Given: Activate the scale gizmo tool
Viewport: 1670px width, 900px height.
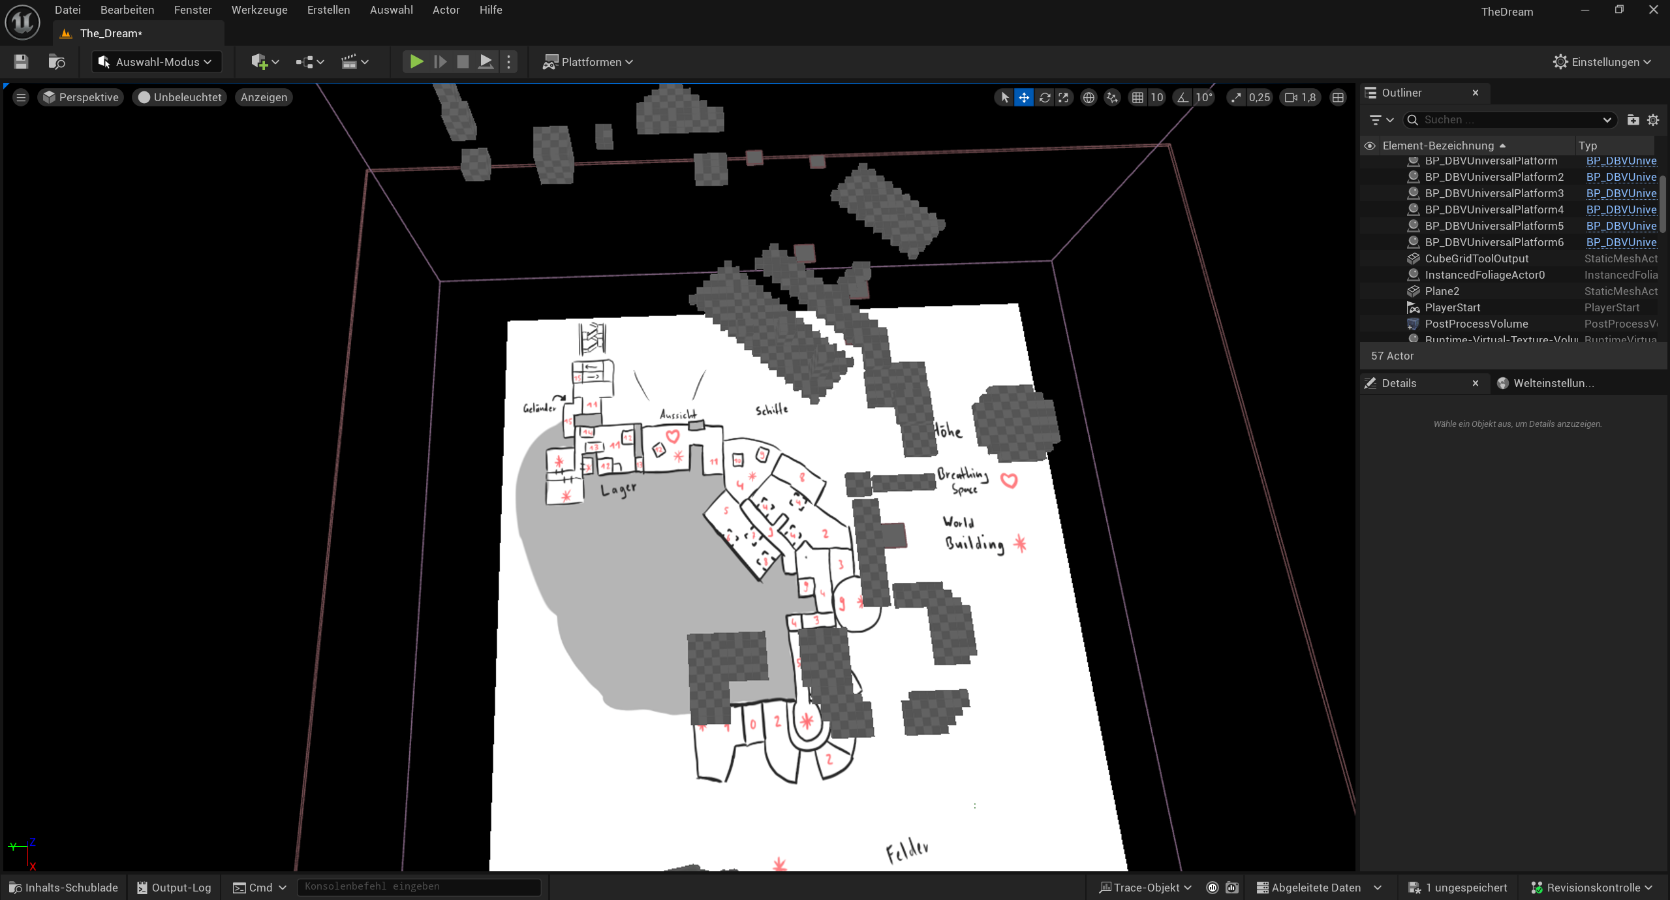Looking at the screenshot, I should point(1064,97).
